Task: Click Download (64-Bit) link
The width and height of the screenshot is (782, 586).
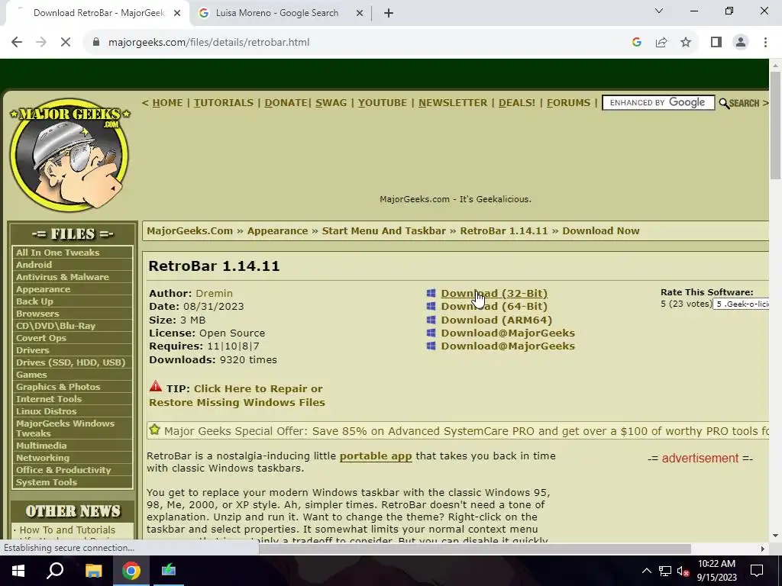Action: pos(494,306)
